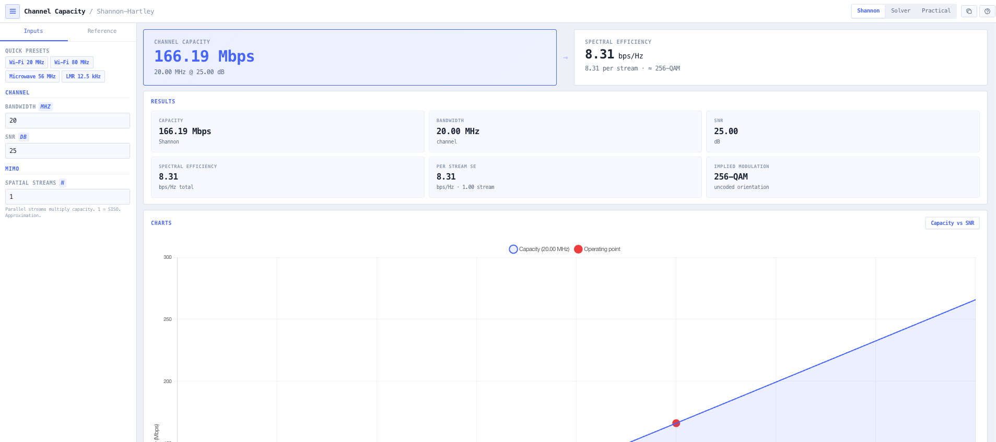Click the QUICK PRESETS section label
The height and width of the screenshot is (442, 996).
[27, 51]
